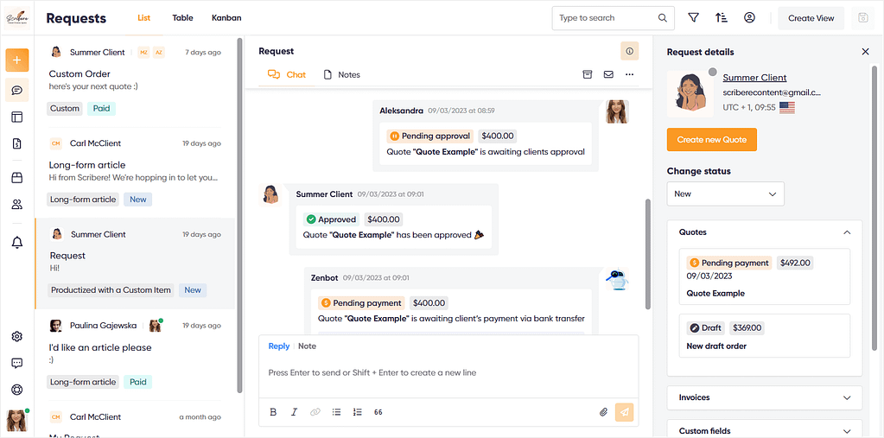Insert a bulleted list in reply
Screen dimensions: 884x438
(x=336, y=412)
